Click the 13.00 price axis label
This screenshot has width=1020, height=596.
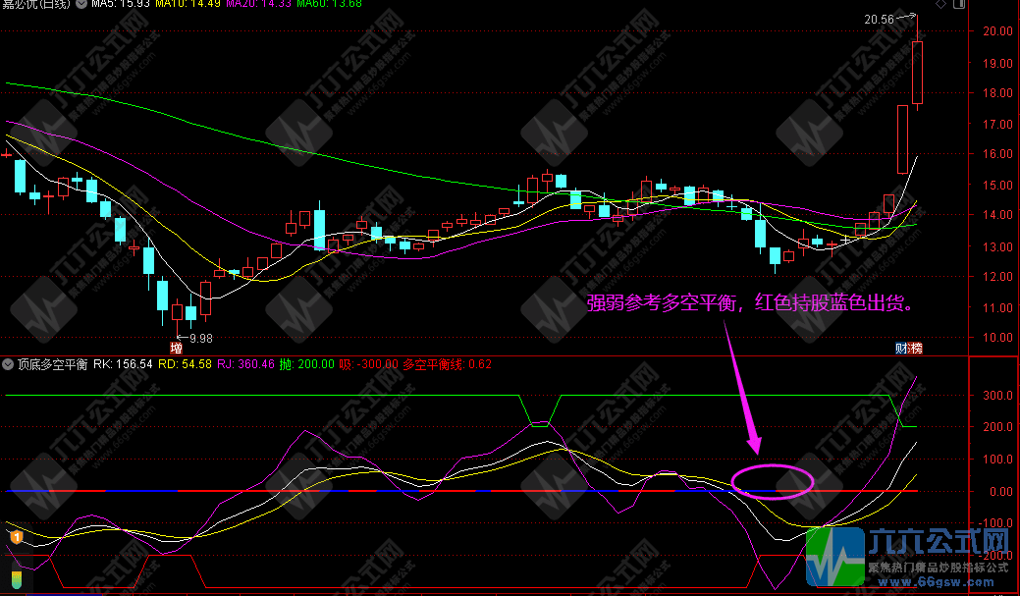tap(997, 246)
